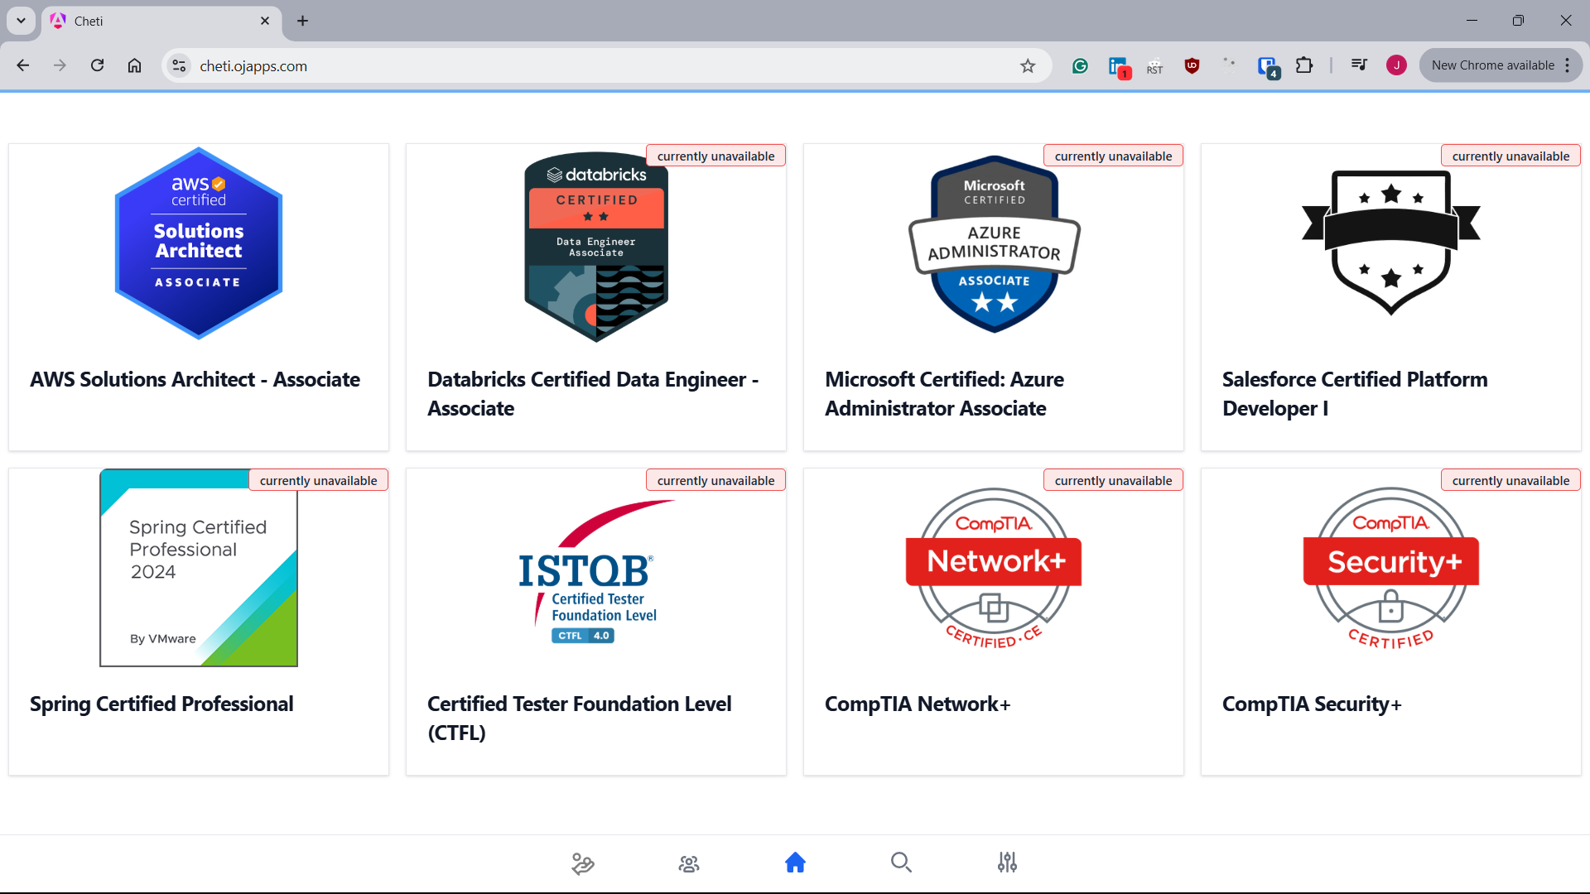Open settings sliders icon in bottom navigation
The width and height of the screenshot is (1590, 894).
pyautogui.click(x=1007, y=863)
